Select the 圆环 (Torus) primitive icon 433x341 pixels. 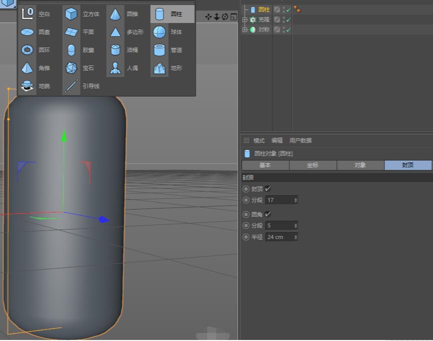(27, 49)
